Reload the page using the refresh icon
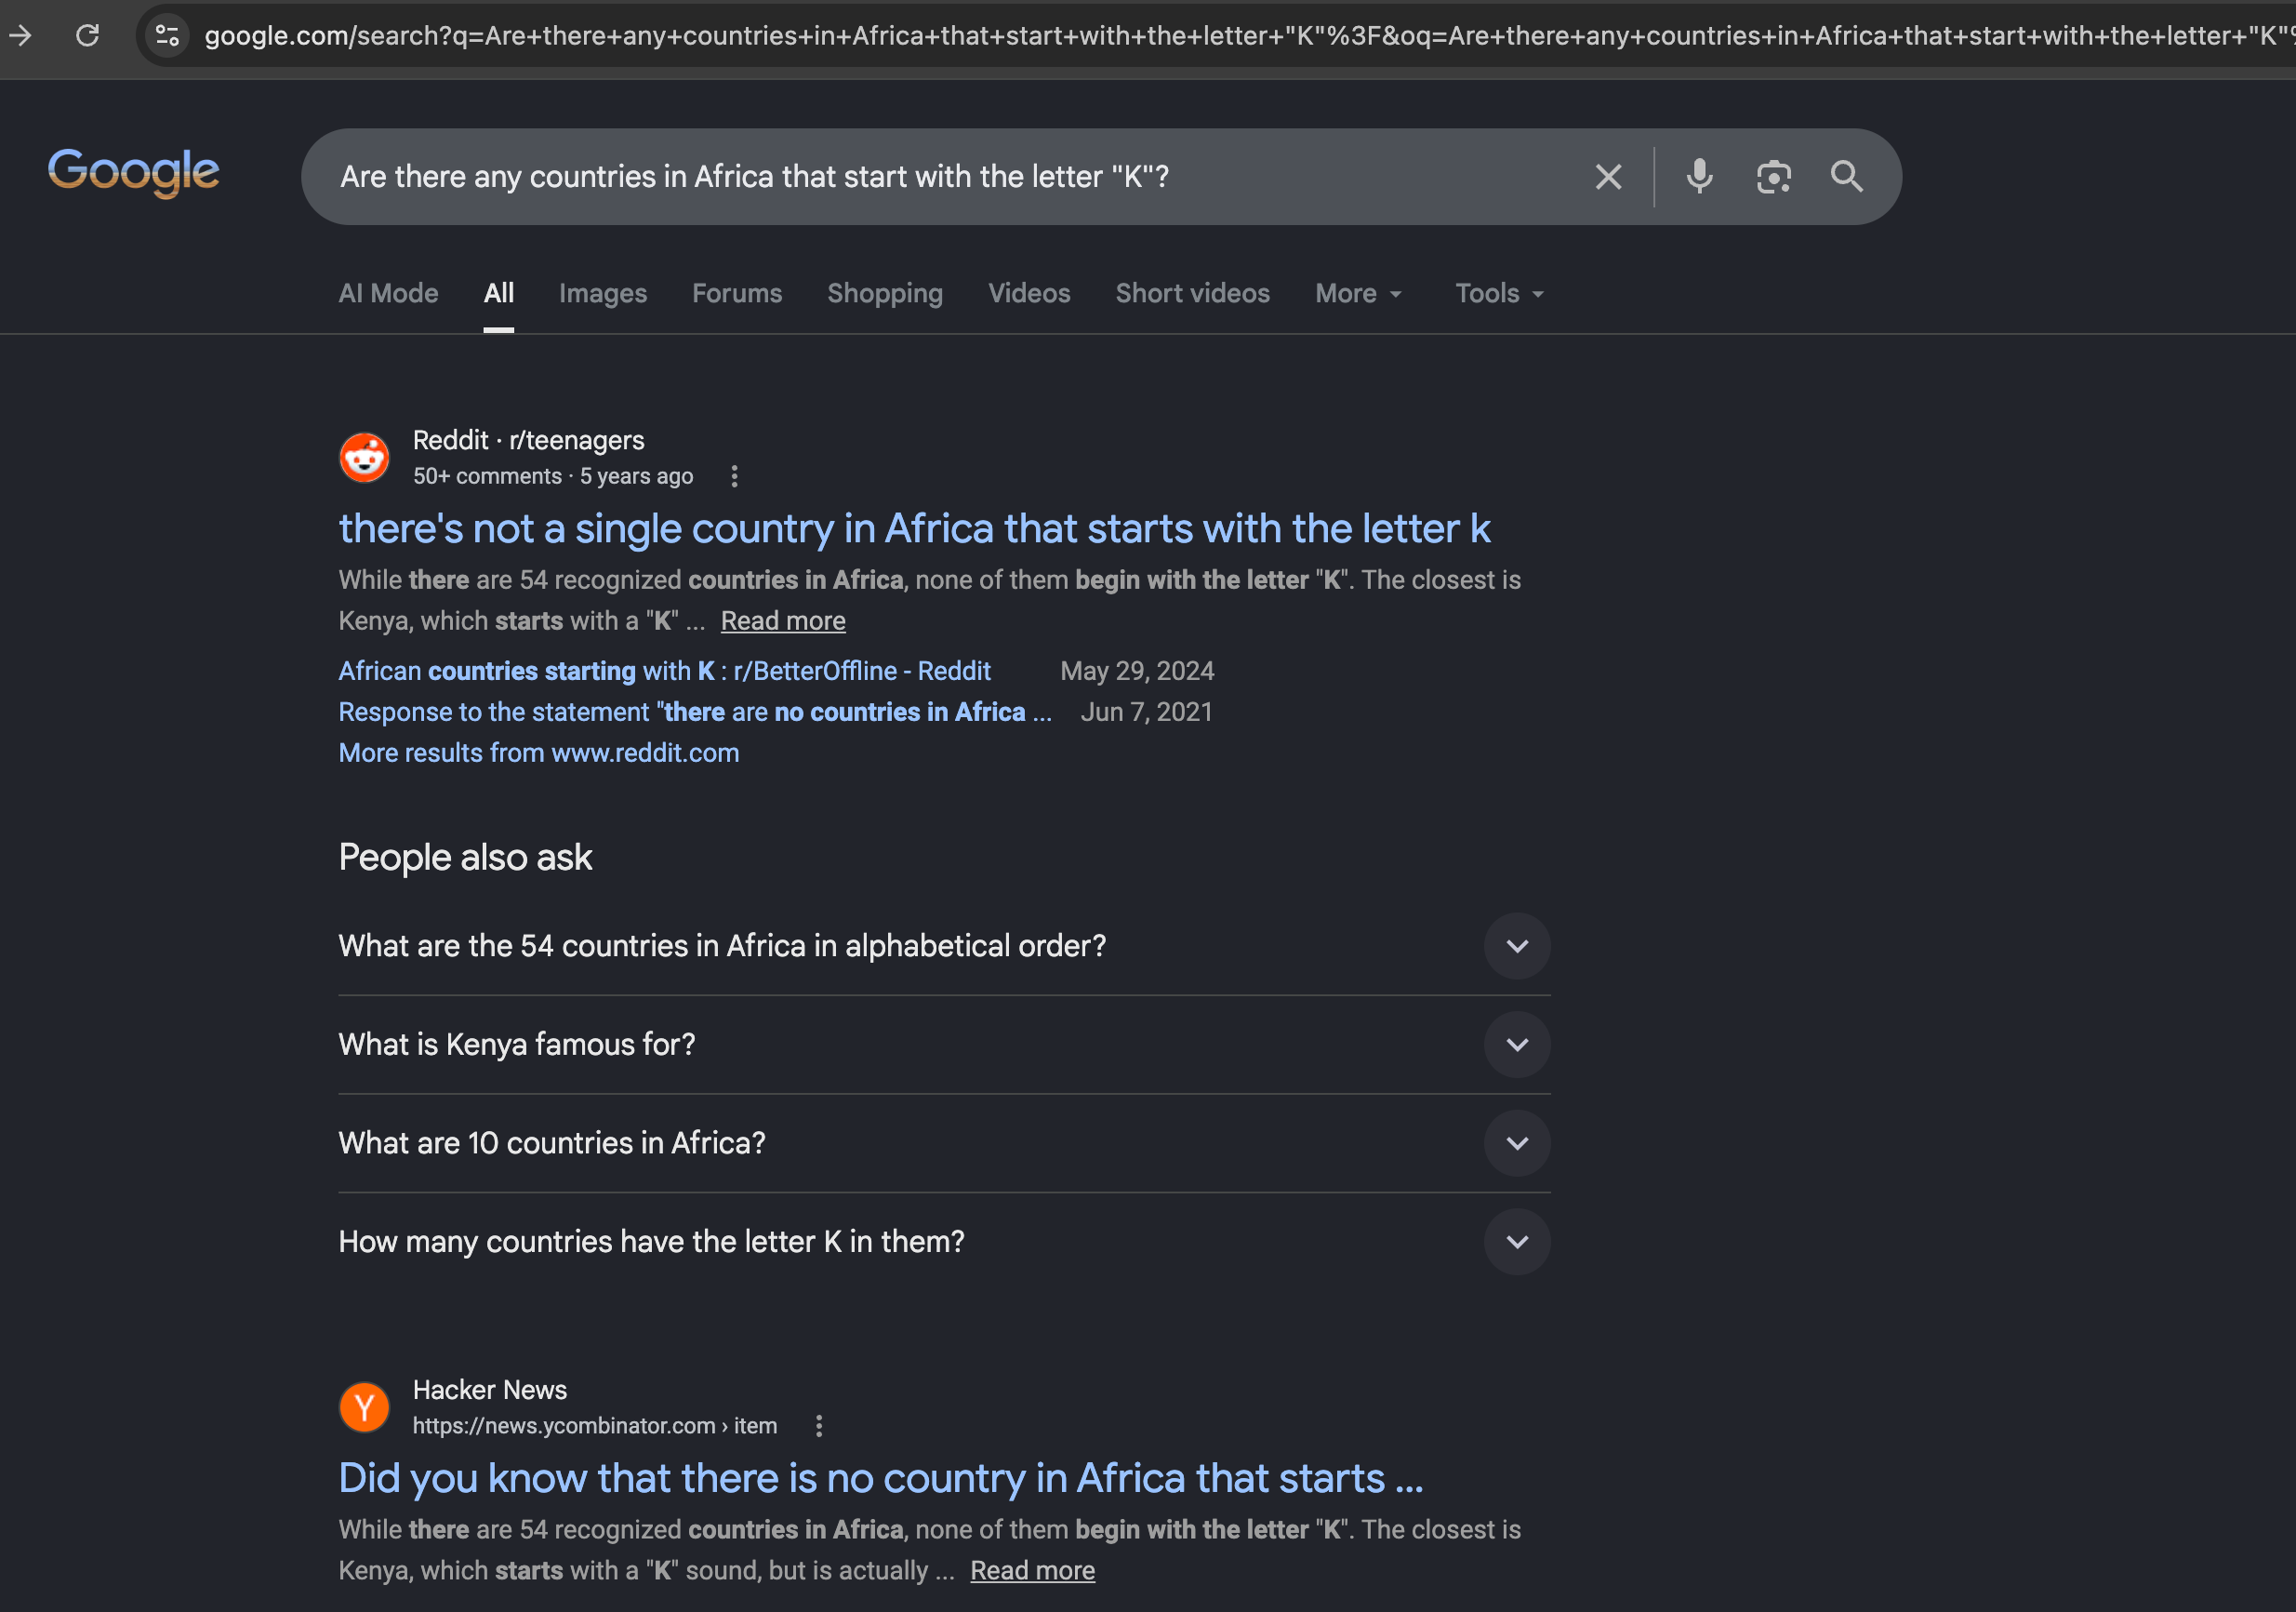 [88, 36]
